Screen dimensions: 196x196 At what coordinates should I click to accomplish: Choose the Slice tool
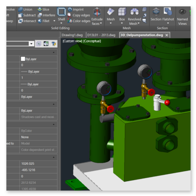[x=43, y=10]
